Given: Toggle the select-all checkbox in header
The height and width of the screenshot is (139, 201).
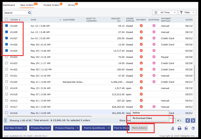Looking at the screenshot, I should (7, 20).
